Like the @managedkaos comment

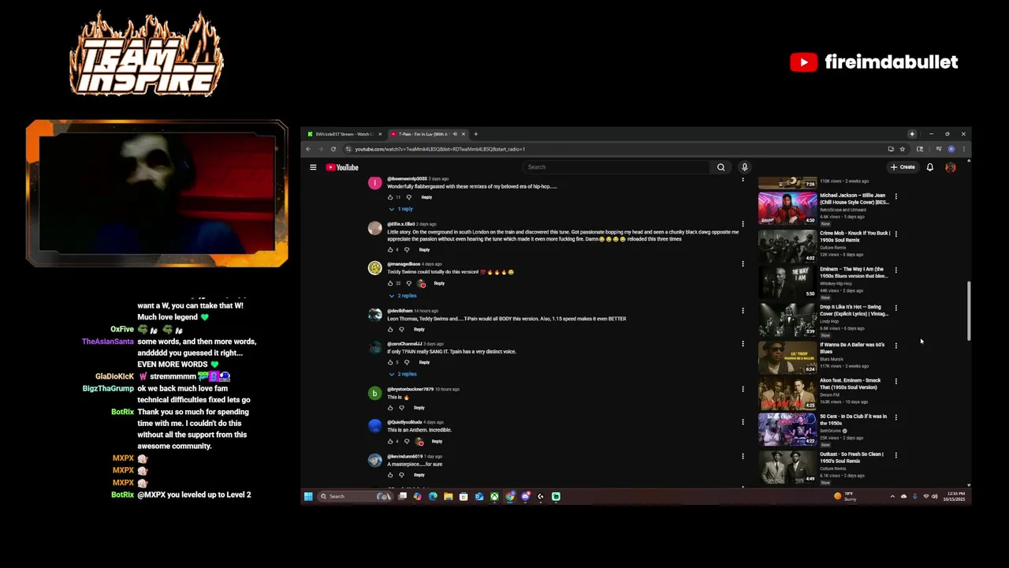coord(390,283)
